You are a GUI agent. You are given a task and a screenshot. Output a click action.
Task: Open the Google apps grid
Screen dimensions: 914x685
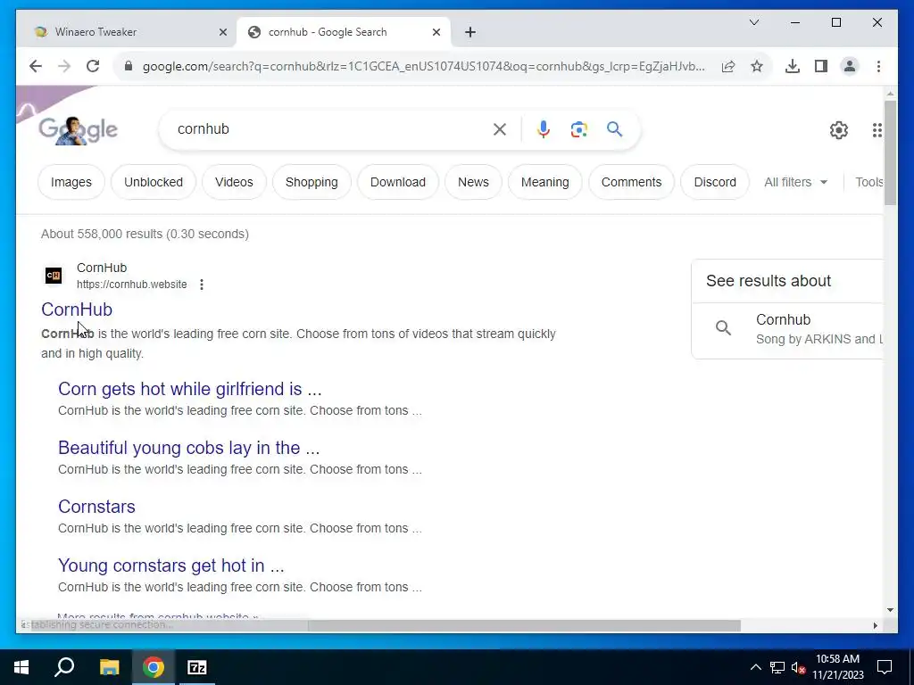tap(877, 130)
